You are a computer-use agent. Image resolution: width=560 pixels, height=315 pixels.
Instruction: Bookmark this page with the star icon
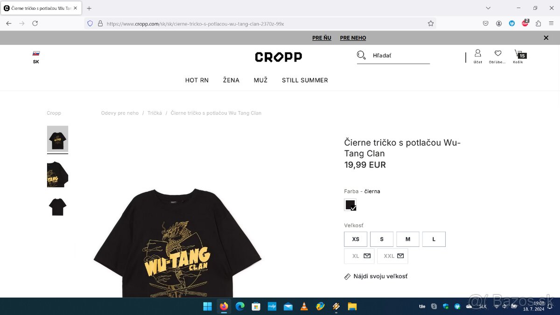[x=431, y=23]
